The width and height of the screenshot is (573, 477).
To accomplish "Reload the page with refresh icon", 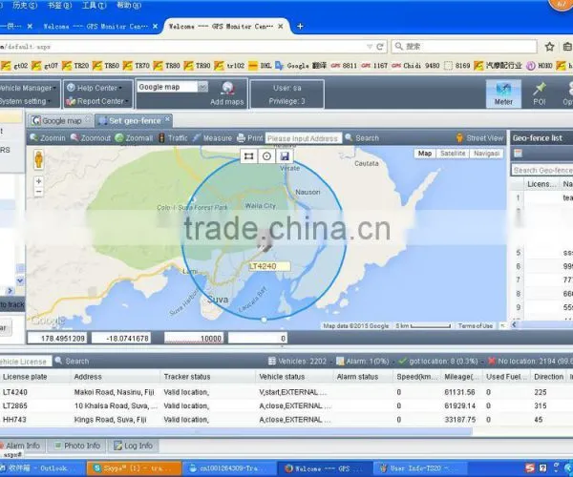I will pos(380,47).
